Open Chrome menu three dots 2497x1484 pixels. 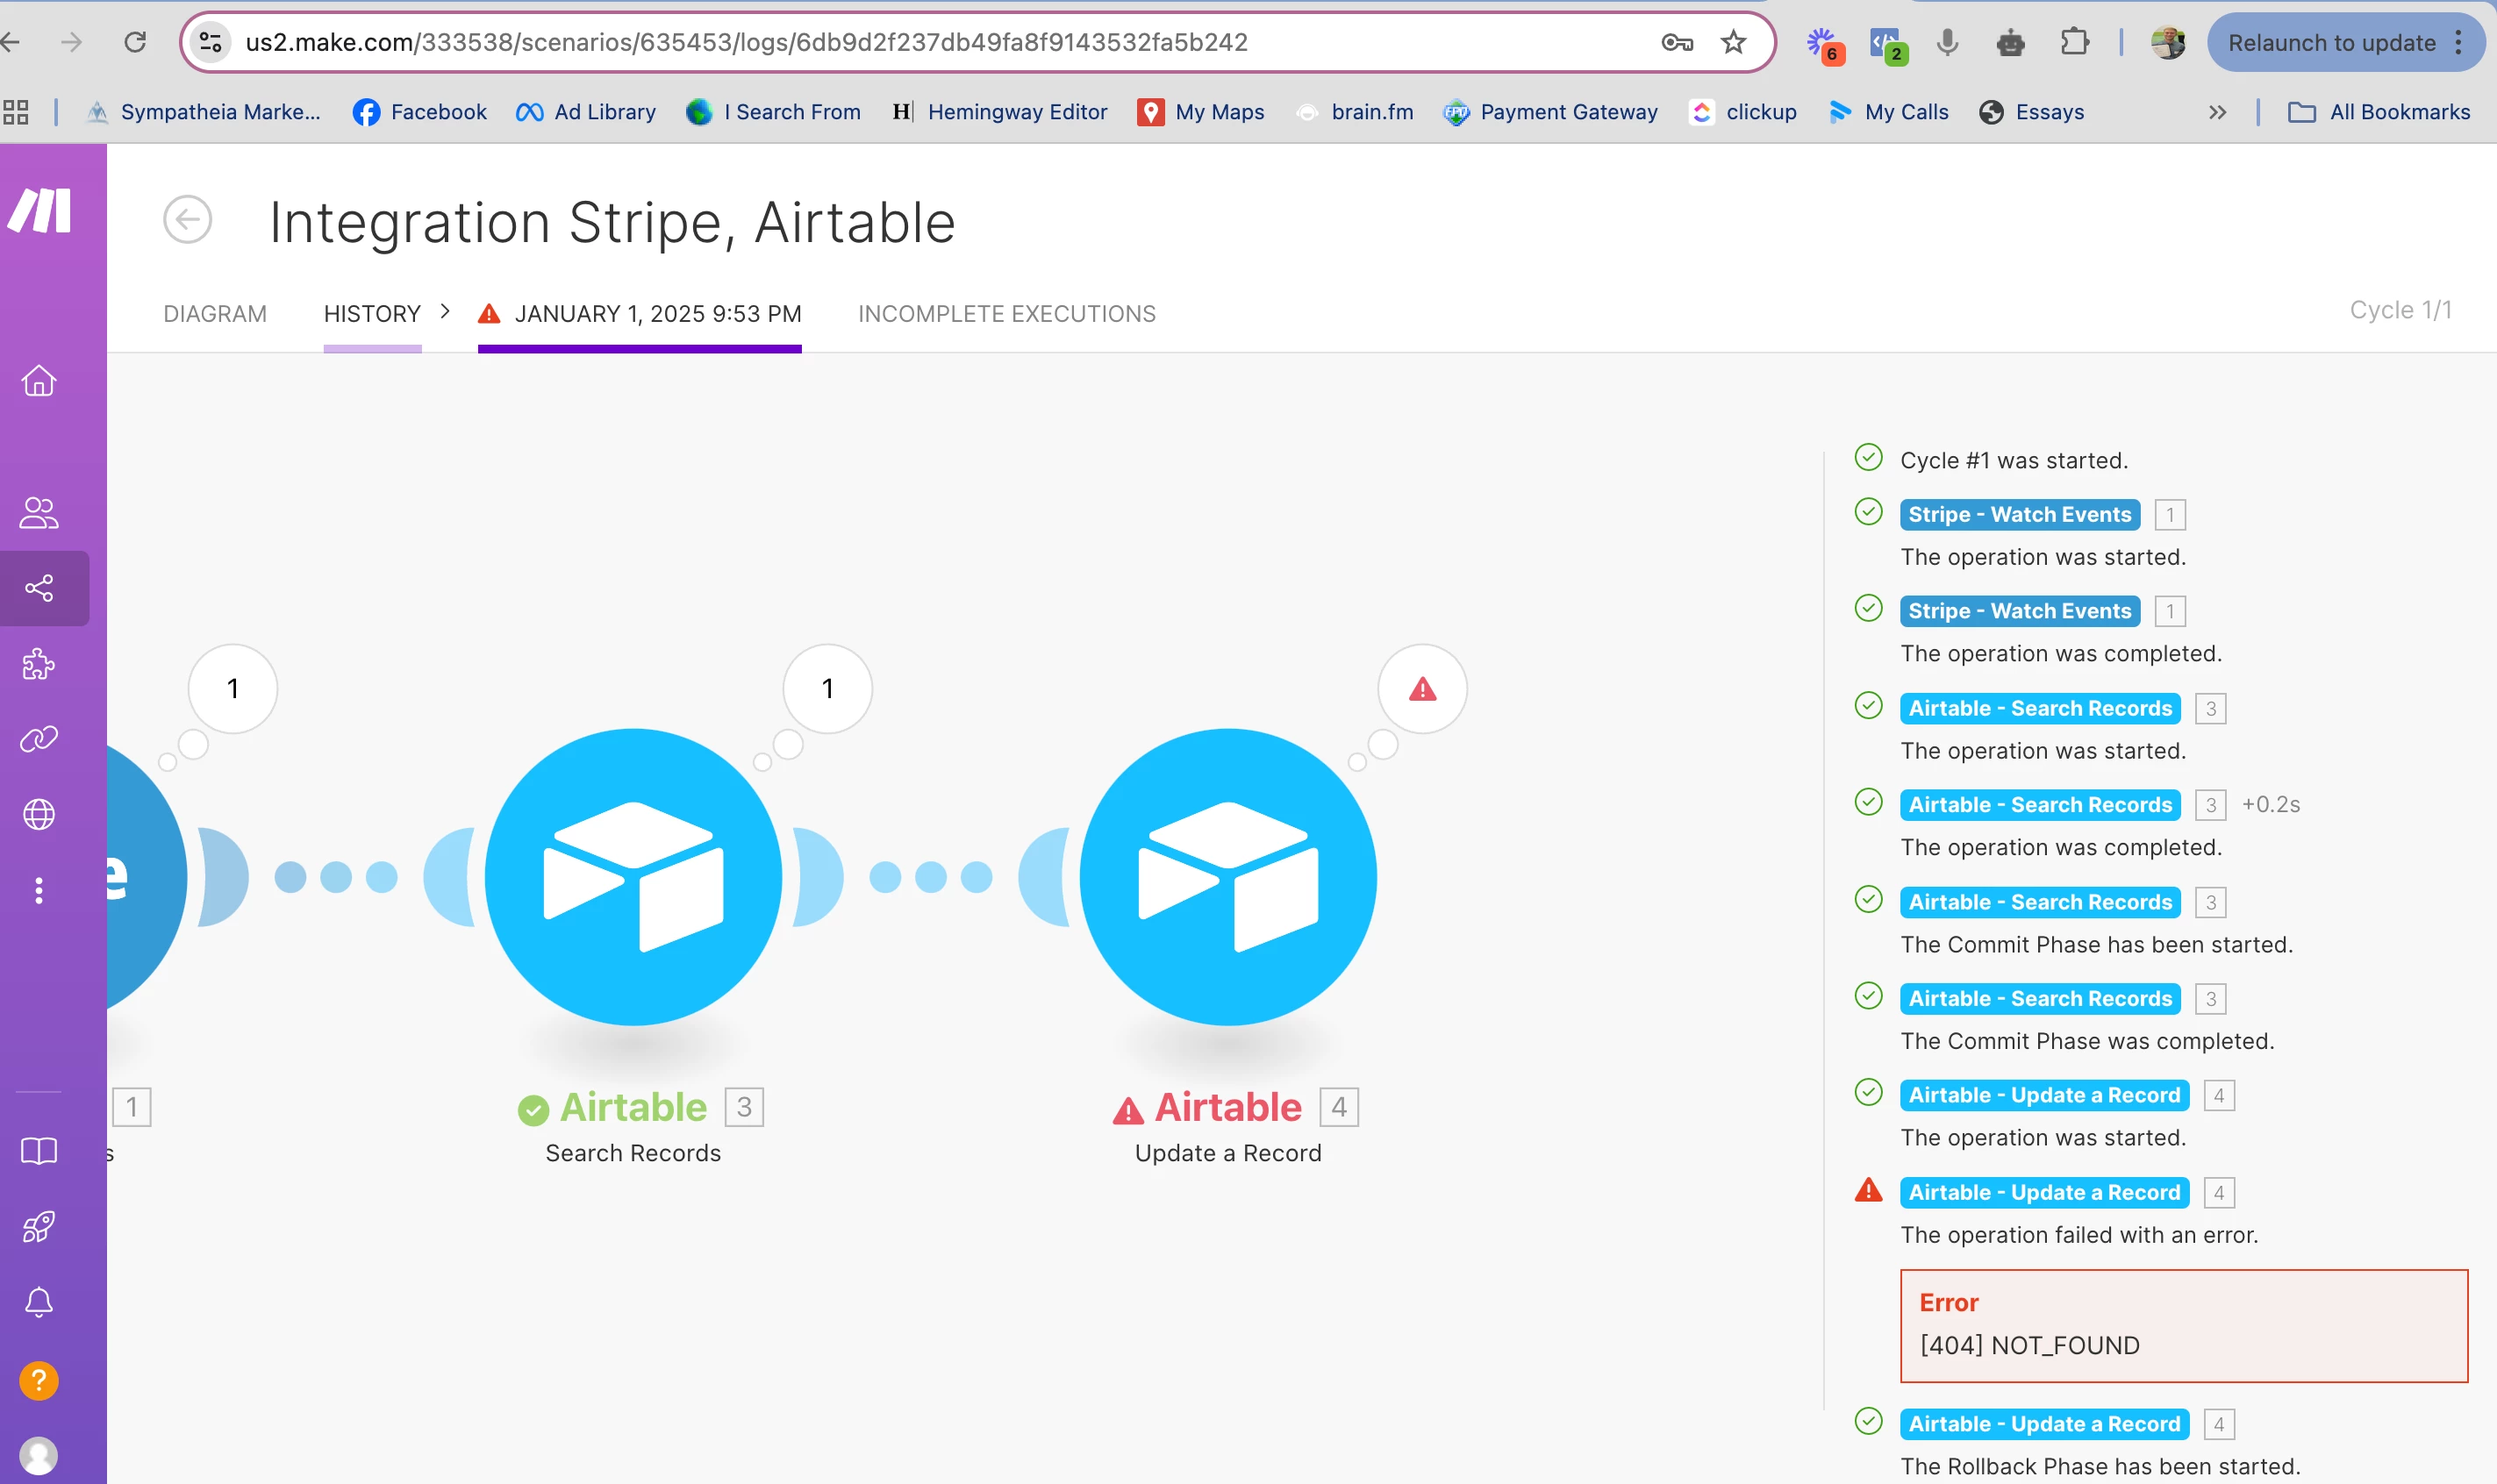click(x=2458, y=42)
